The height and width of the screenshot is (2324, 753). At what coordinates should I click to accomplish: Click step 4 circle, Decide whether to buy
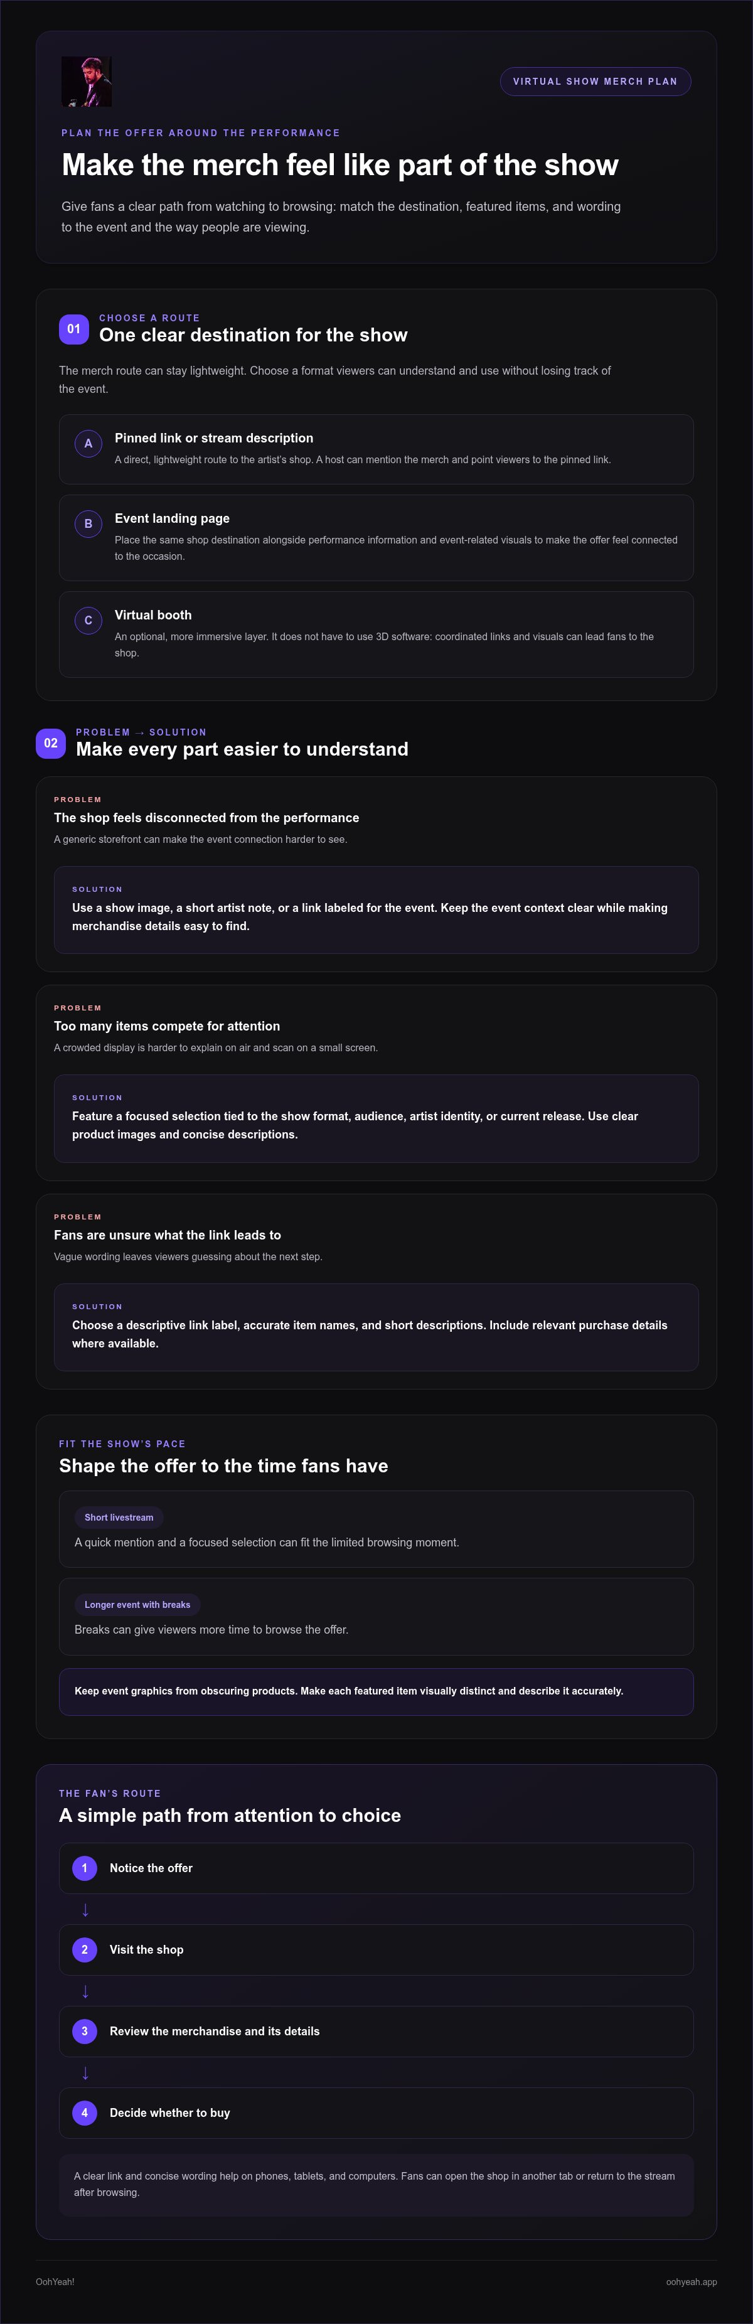[x=85, y=2113]
